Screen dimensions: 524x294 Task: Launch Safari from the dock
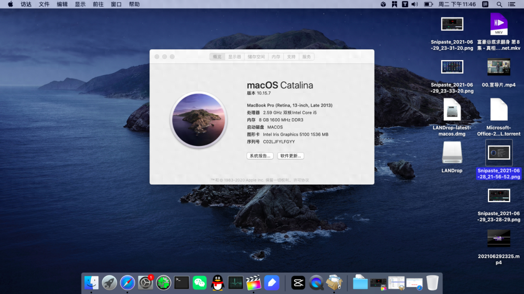click(x=128, y=282)
